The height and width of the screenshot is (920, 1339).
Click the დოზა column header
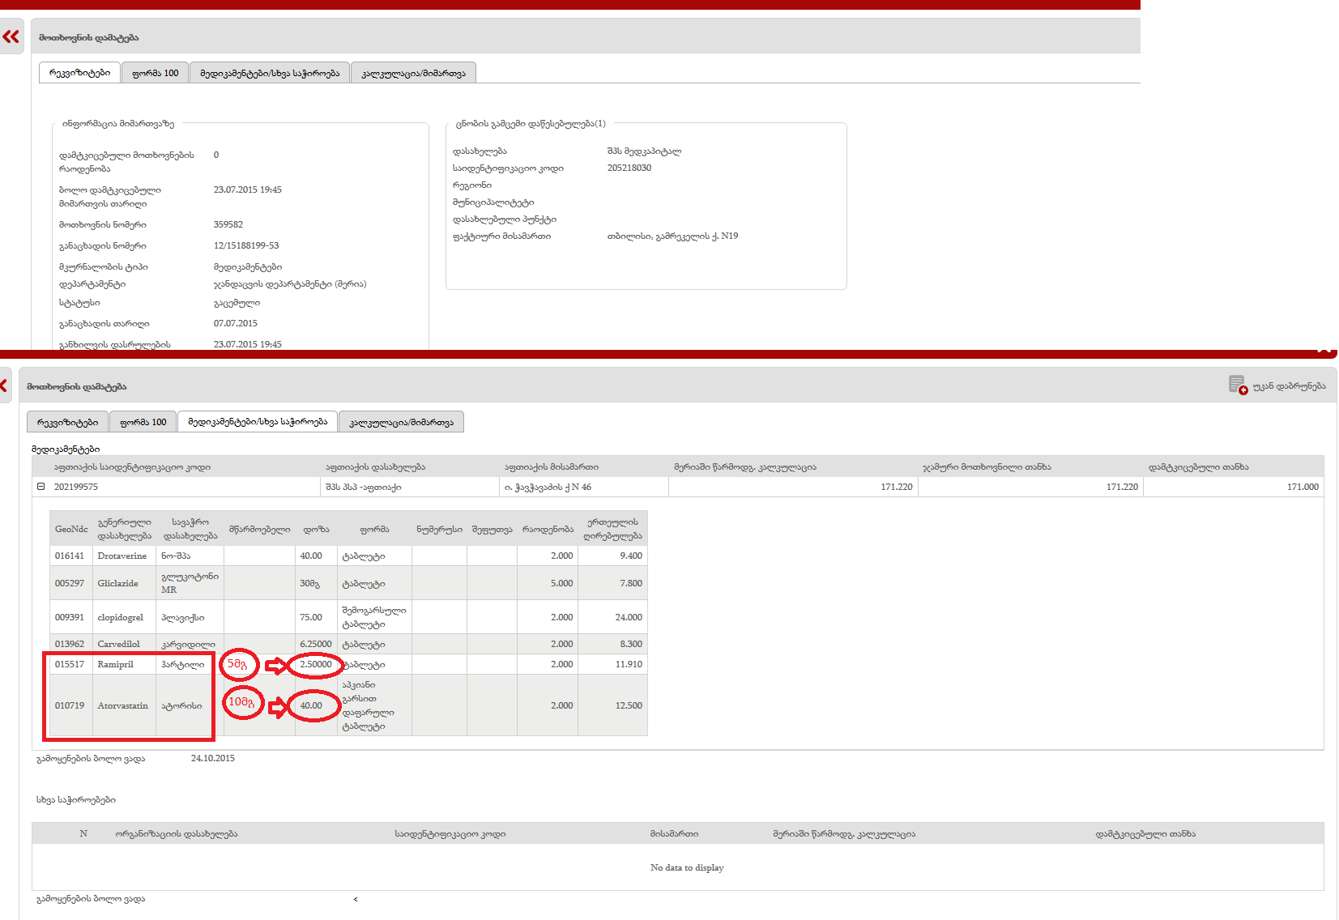click(x=316, y=529)
